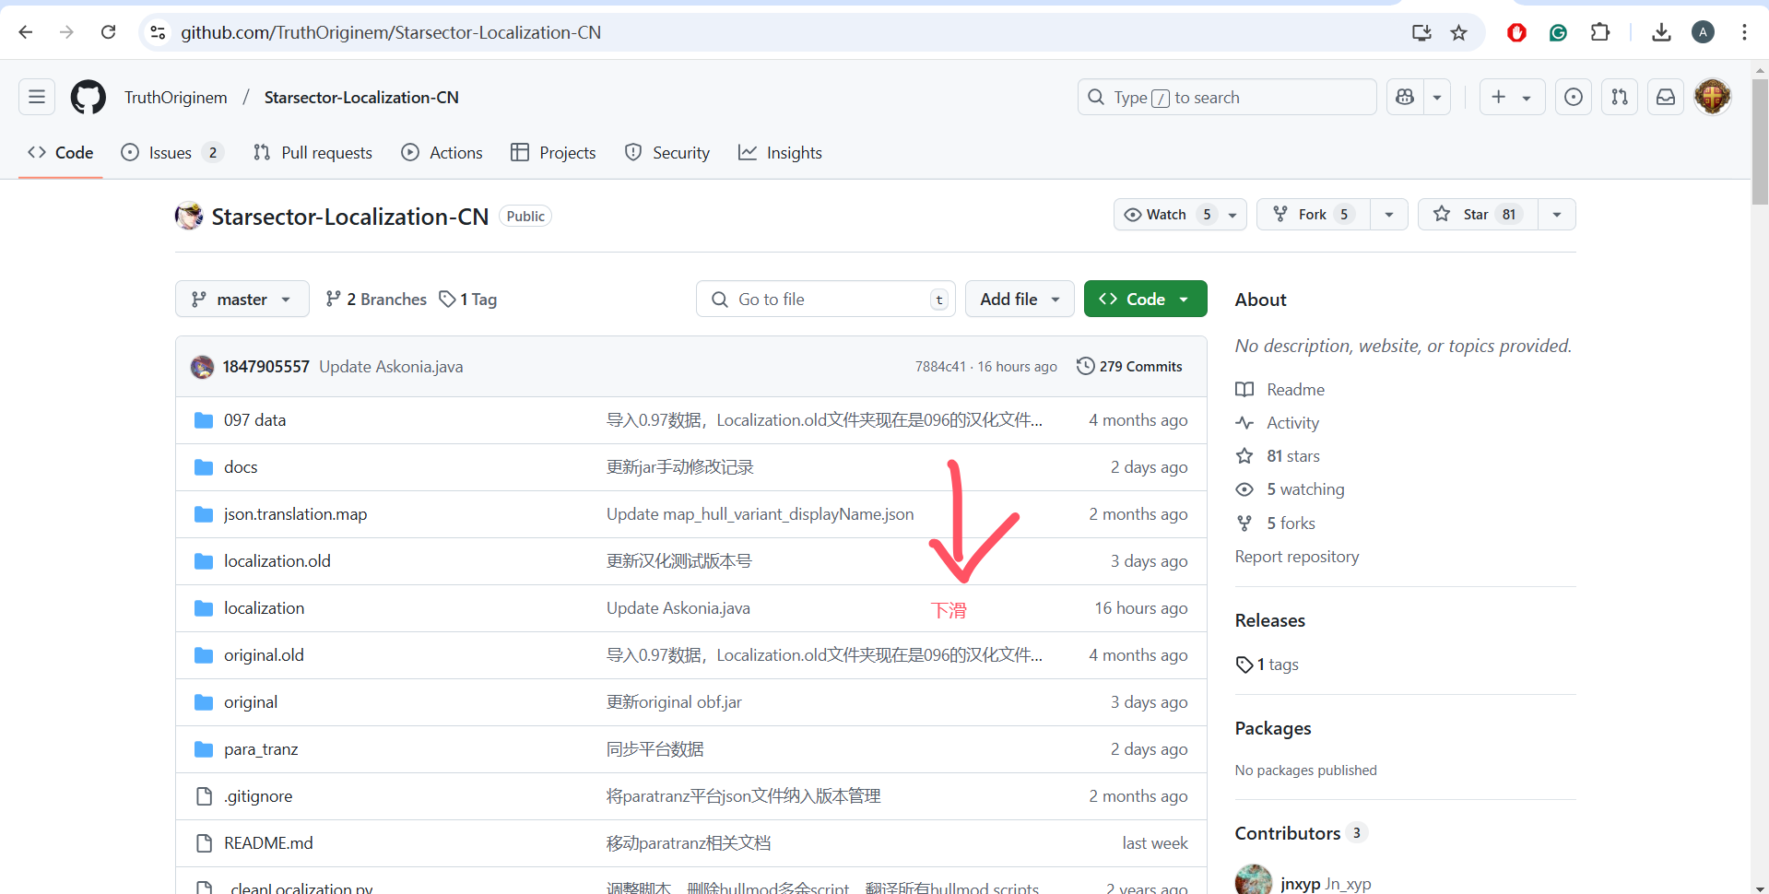Expand the Add file dropdown
This screenshot has width=1769, height=894.
[1019, 300]
